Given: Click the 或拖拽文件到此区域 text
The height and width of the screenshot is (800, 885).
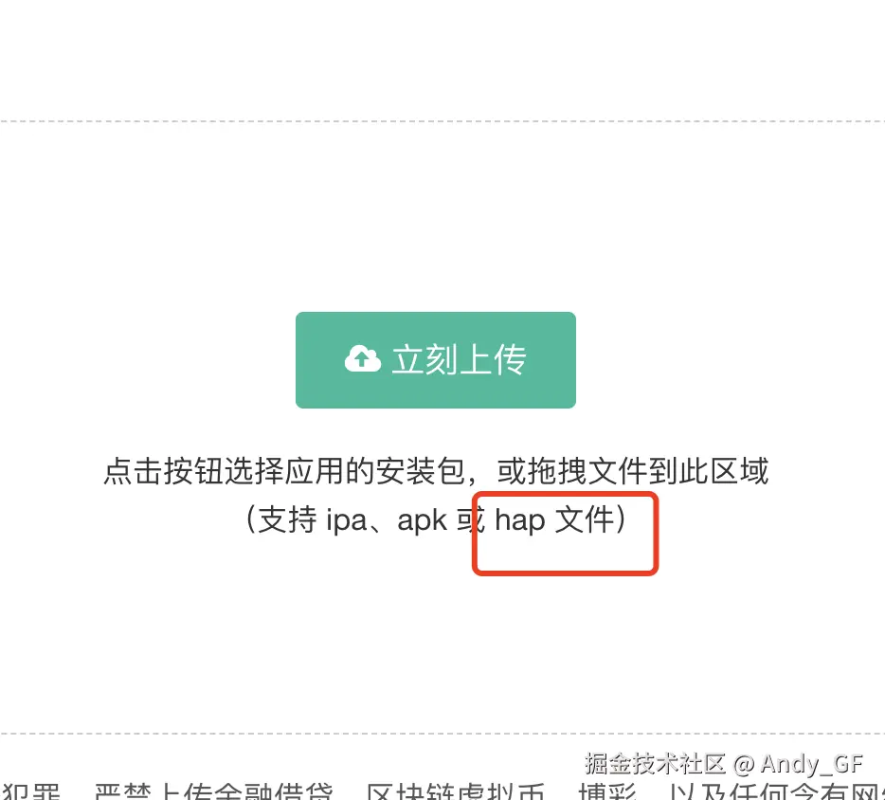Looking at the screenshot, I should pyautogui.click(x=633, y=471).
